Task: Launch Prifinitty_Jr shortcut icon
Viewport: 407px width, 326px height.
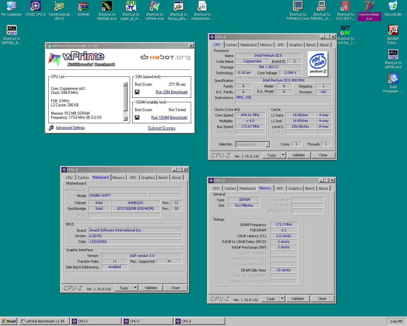Action: point(321,11)
